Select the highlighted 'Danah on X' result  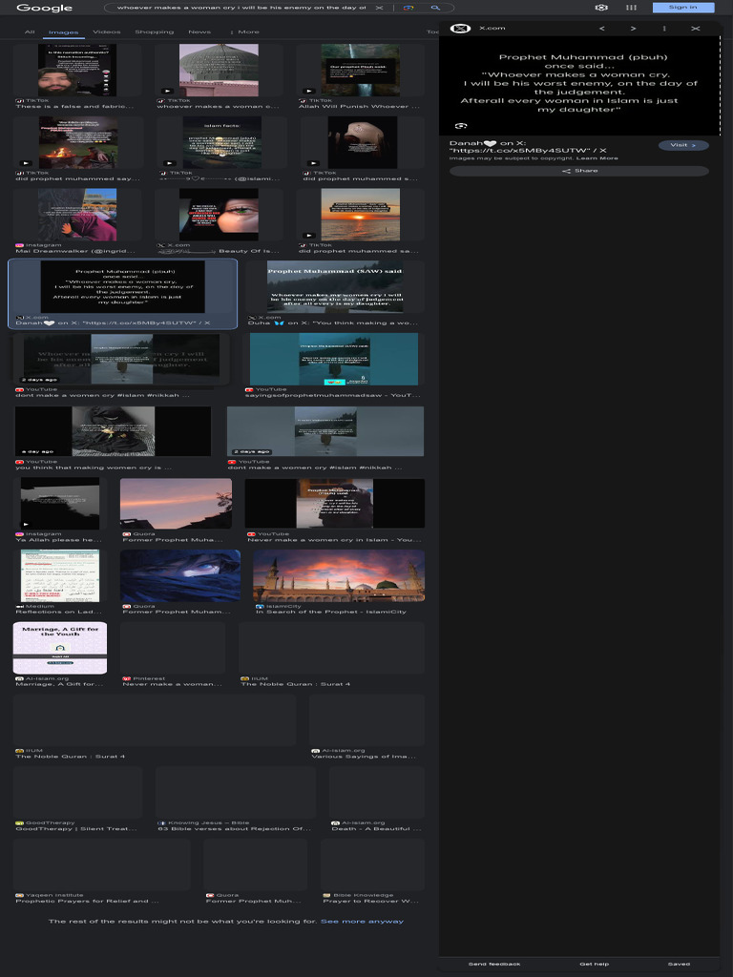click(123, 293)
